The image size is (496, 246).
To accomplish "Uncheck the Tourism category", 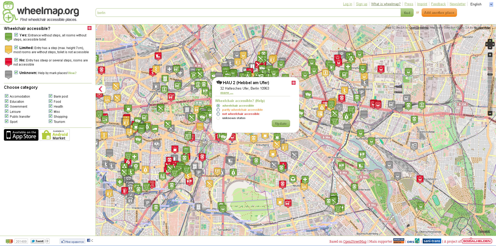I will 51,121.
